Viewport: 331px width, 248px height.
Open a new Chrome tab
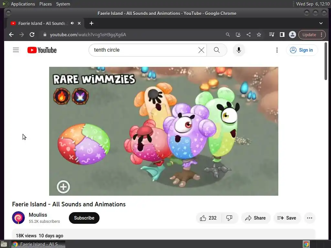point(91,23)
